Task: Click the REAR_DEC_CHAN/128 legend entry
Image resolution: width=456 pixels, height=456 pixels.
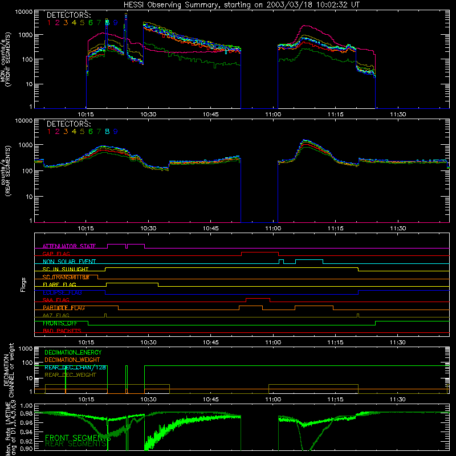Action: [75, 368]
